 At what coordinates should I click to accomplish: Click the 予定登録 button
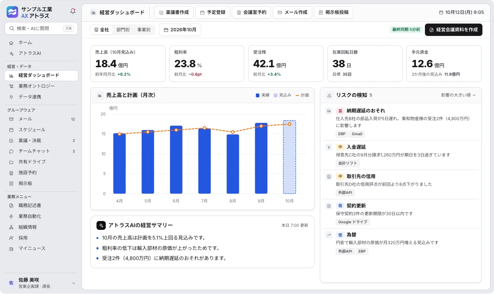click(x=213, y=12)
